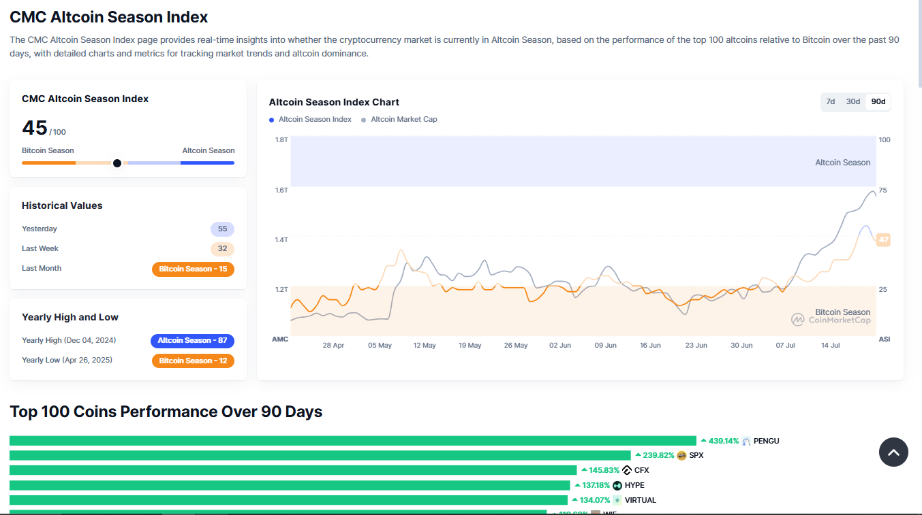Click the PENGU 439.14% performance bar
The height and width of the screenshot is (515, 922).
pyautogui.click(x=353, y=441)
